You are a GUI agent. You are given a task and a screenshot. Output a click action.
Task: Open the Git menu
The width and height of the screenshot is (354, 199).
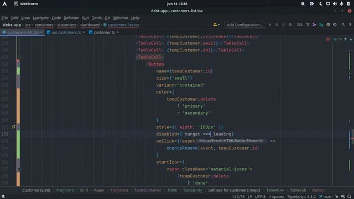tap(107, 18)
